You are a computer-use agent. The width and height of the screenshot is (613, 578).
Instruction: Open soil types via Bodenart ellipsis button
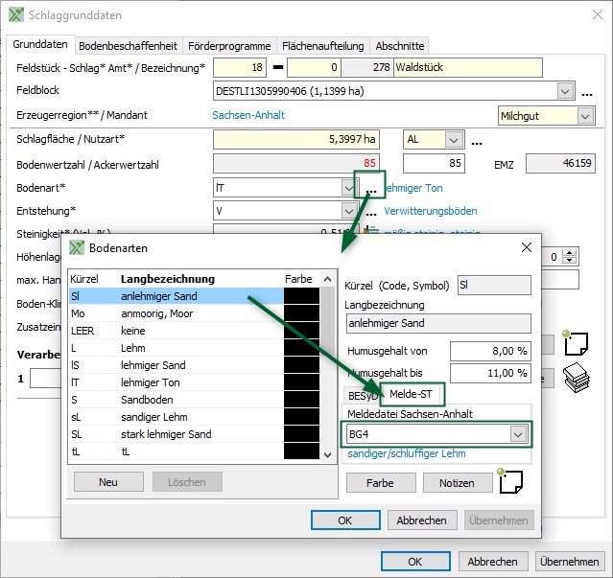370,189
